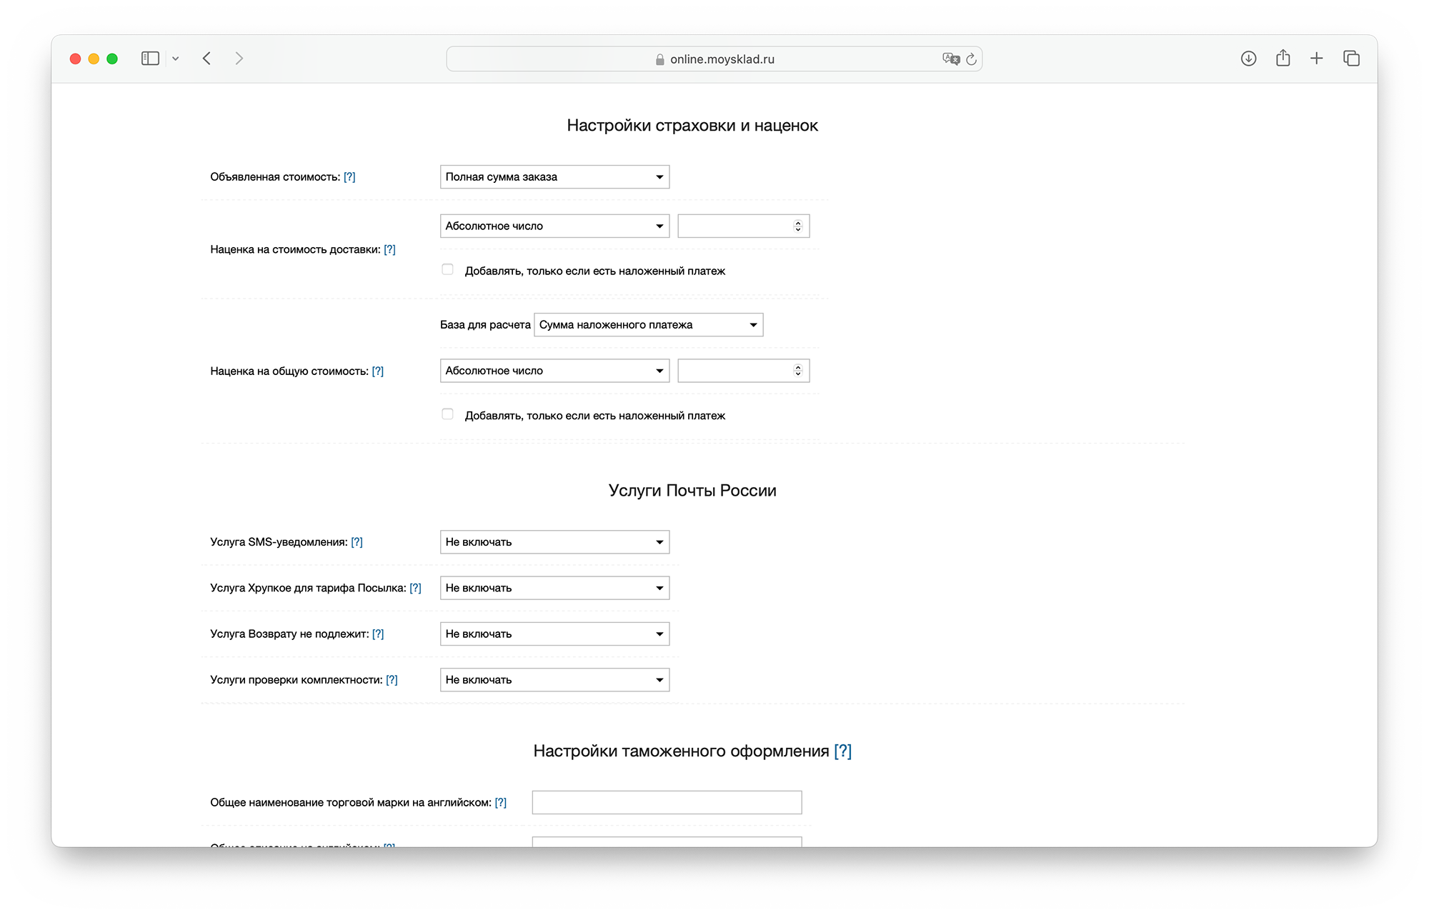Show the tab overview icon
Image resolution: width=1429 pixels, height=915 pixels.
(1351, 59)
